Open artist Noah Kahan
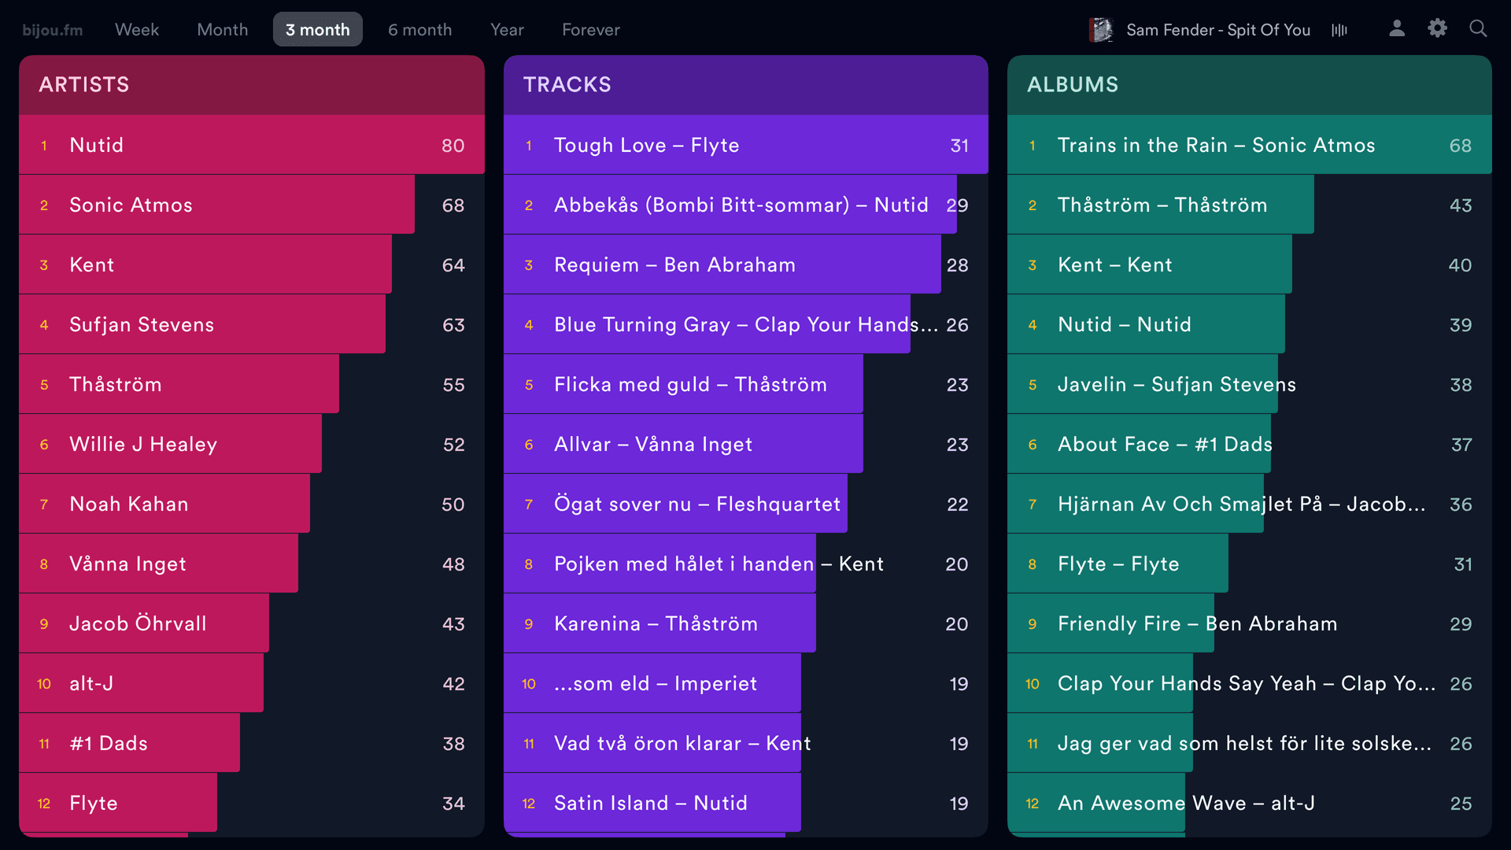The image size is (1511, 850). pyautogui.click(x=252, y=504)
